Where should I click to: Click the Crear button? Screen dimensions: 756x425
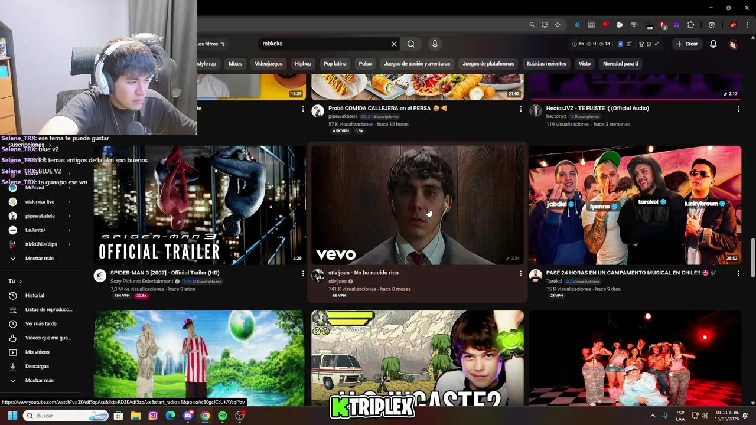pyautogui.click(x=687, y=44)
